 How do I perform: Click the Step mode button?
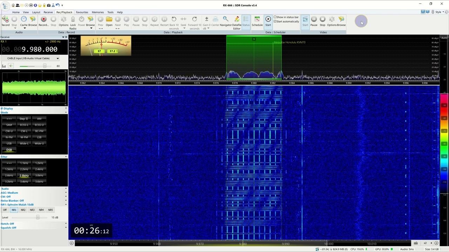(x=24, y=119)
